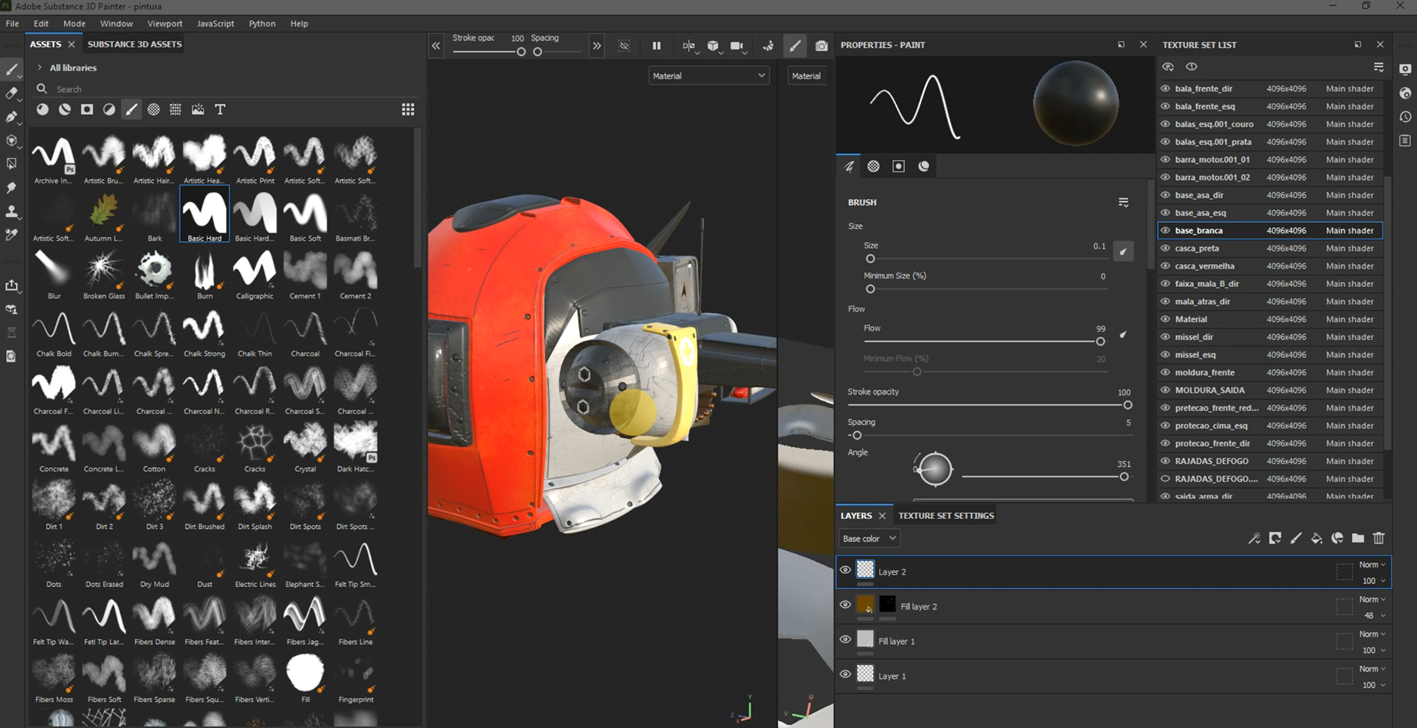Select the Clone stamp tool
1417x728 pixels.
click(x=12, y=212)
